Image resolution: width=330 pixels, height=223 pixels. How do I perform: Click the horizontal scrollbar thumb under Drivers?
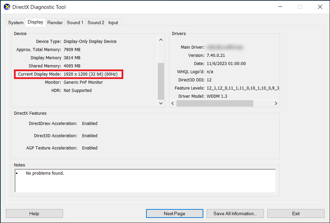click(215, 103)
